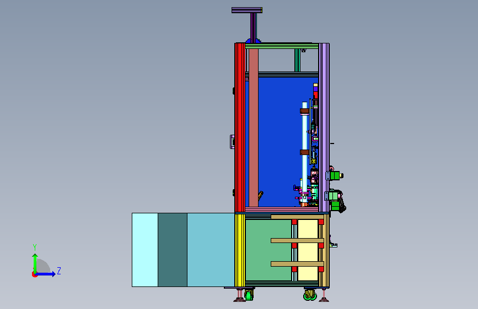Select the upper green valve on right side
This screenshot has width=478, height=309.
point(335,175)
